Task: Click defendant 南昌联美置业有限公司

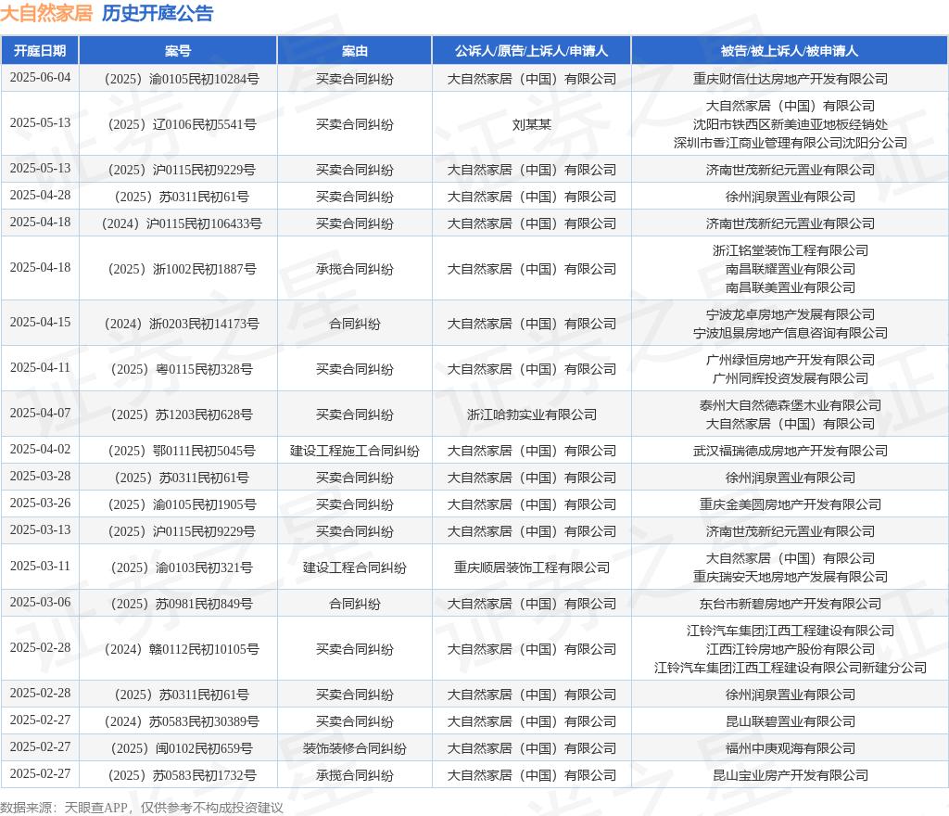Action: point(790,287)
